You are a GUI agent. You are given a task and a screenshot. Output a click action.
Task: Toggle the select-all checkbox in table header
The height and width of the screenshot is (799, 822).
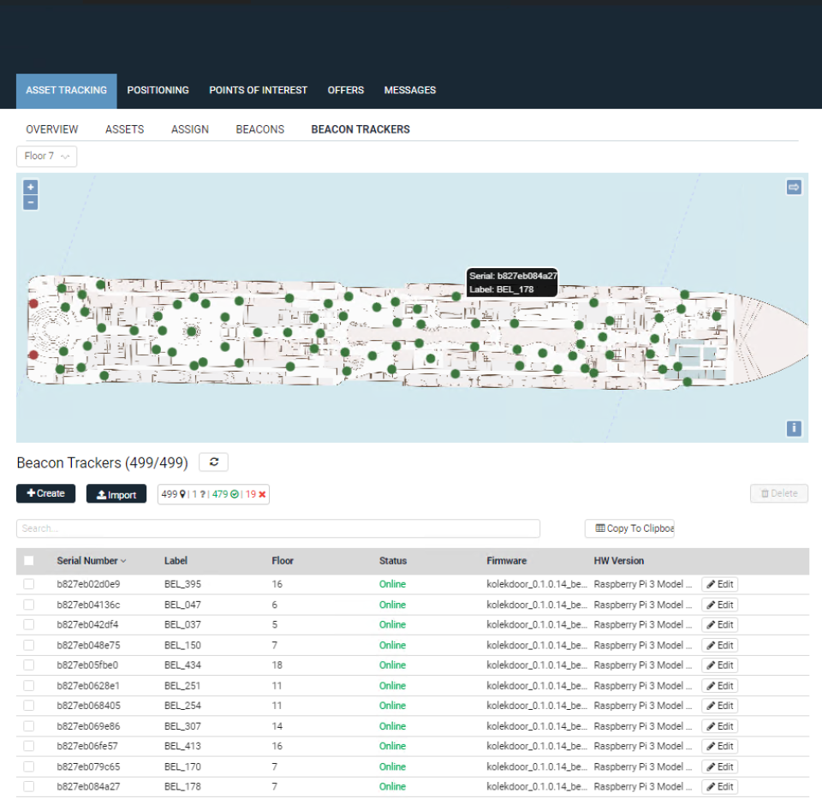[28, 560]
